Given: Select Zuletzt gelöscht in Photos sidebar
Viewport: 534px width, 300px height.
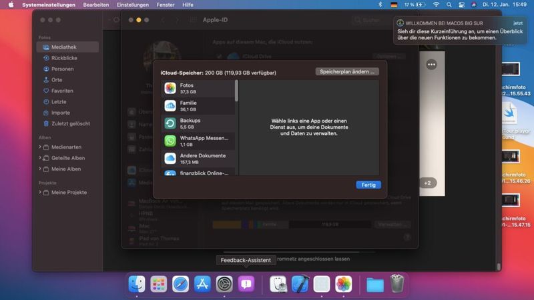Looking at the screenshot, I should pyautogui.click(x=68, y=123).
